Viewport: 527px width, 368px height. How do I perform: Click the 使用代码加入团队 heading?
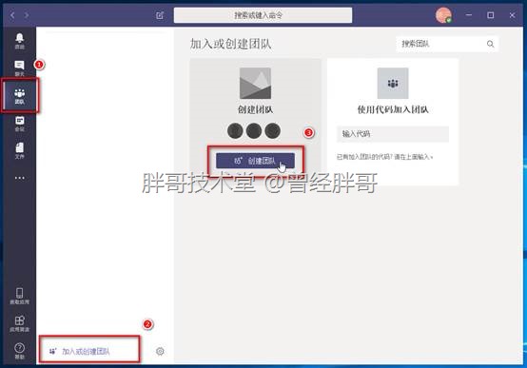393,109
